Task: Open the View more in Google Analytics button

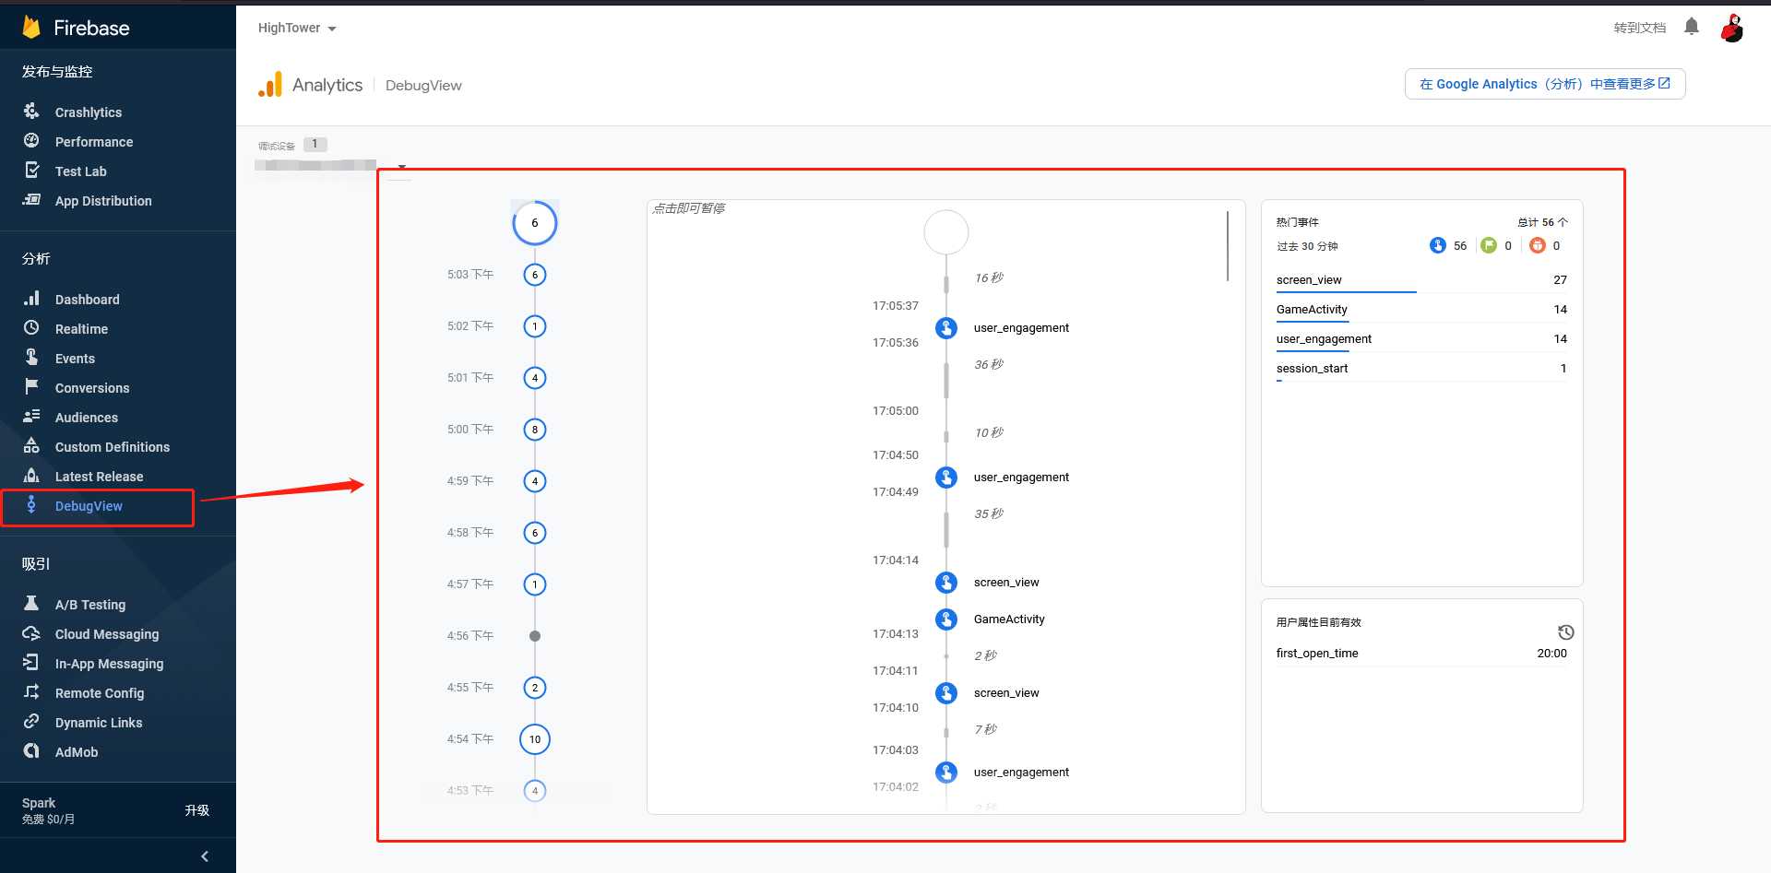Action: [1545, 84]
